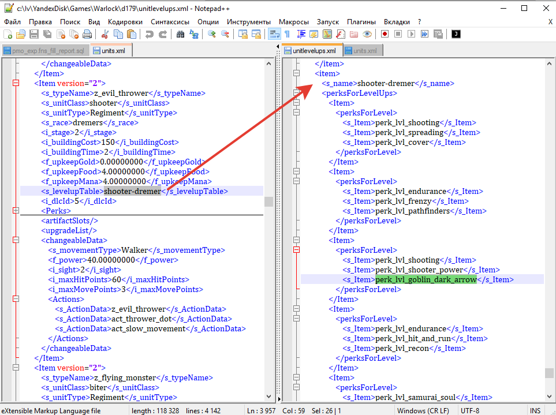556x415 pixels.
Task: Click the Cut scissors icon
Action: [x=105, y=34]
